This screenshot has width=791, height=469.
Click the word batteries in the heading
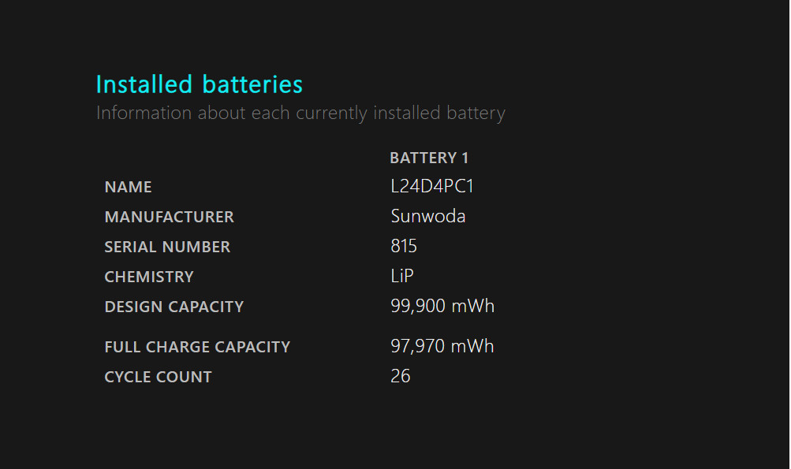click(x=252, y=84)
